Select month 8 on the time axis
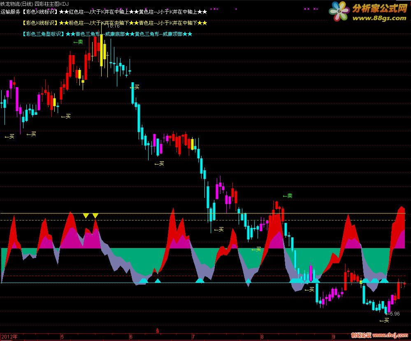This screenshot has height=341, width=411. [262, 337]
